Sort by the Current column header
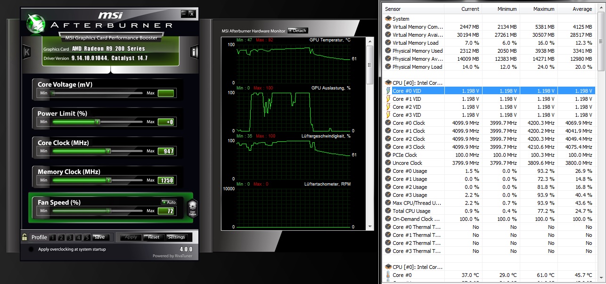The width and height of the screenshot is (606, 284). [463, 9]
